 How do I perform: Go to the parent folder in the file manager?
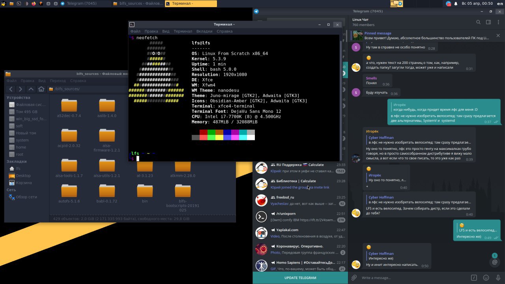(31, 89)
